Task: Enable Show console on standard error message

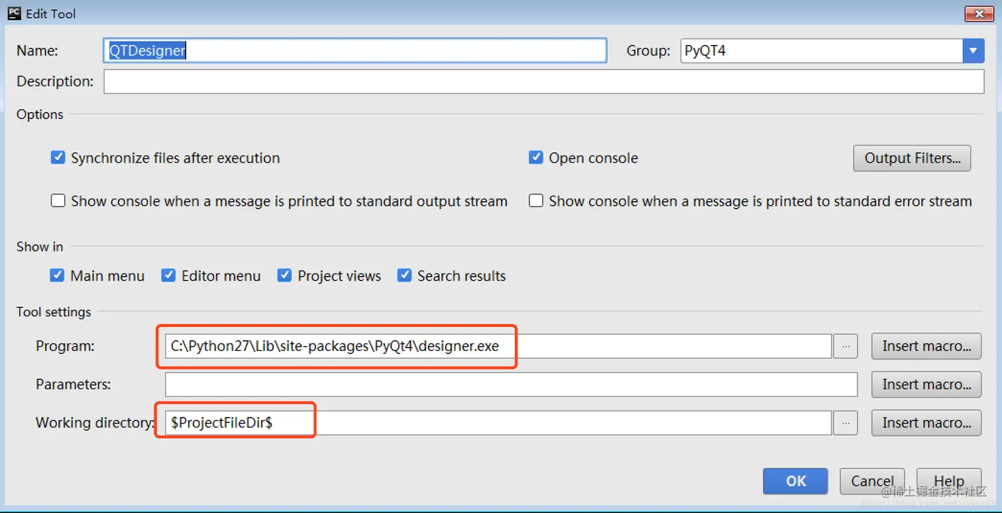Action: click(536, 201)
